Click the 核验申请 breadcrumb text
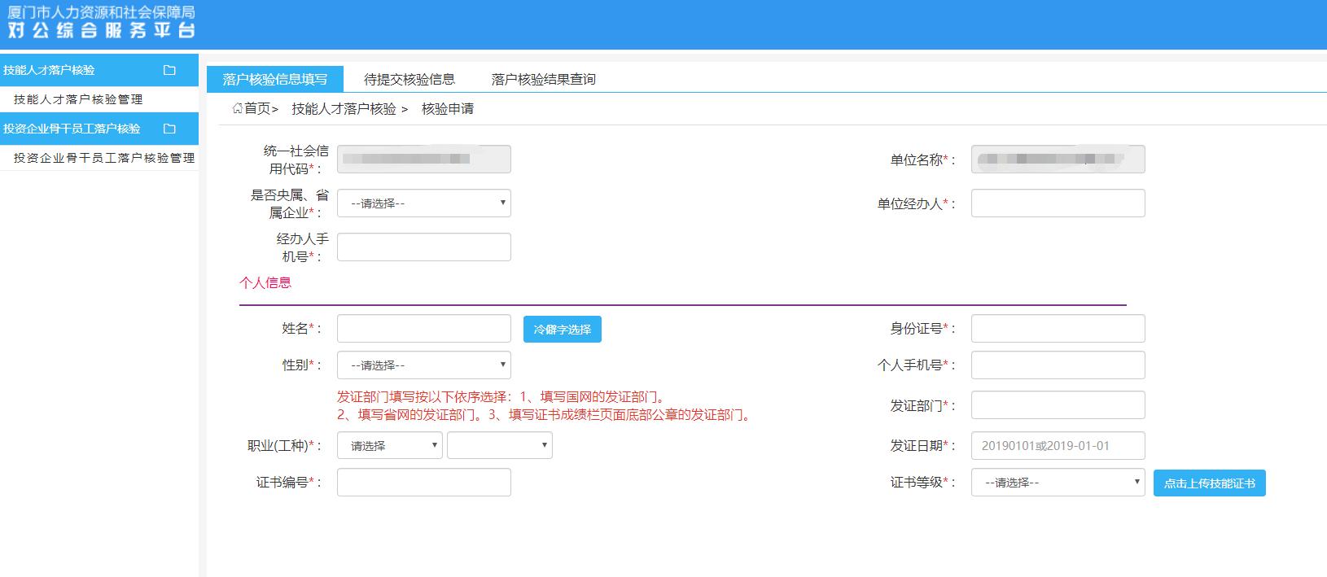This screenshot has height=577, width=1327. [448, 108]
